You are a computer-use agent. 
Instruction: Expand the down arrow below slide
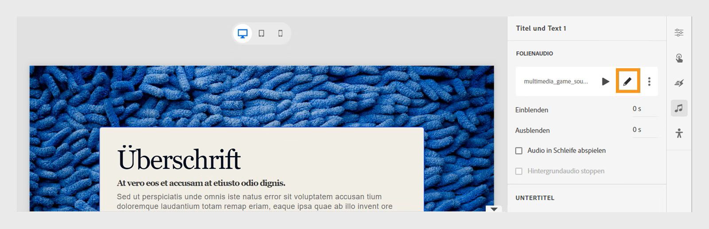494,209
